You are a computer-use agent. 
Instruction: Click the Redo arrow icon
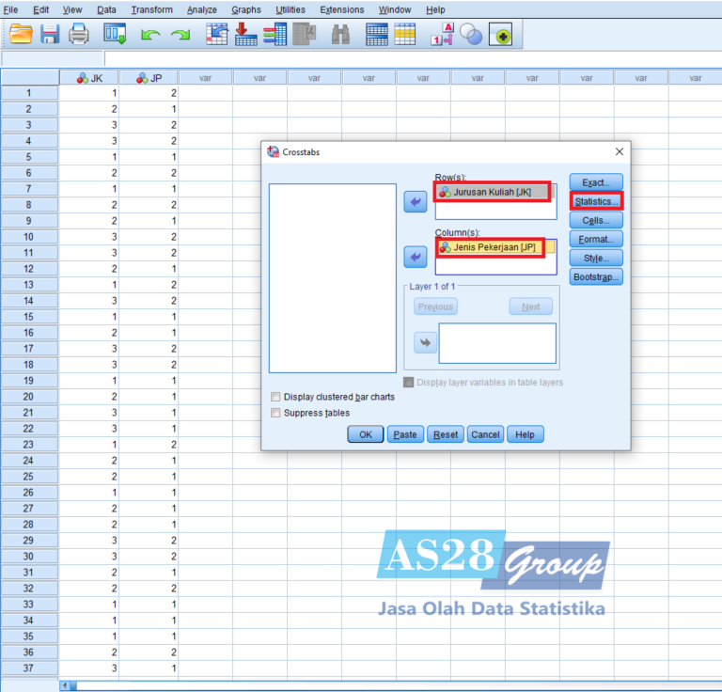180,35
